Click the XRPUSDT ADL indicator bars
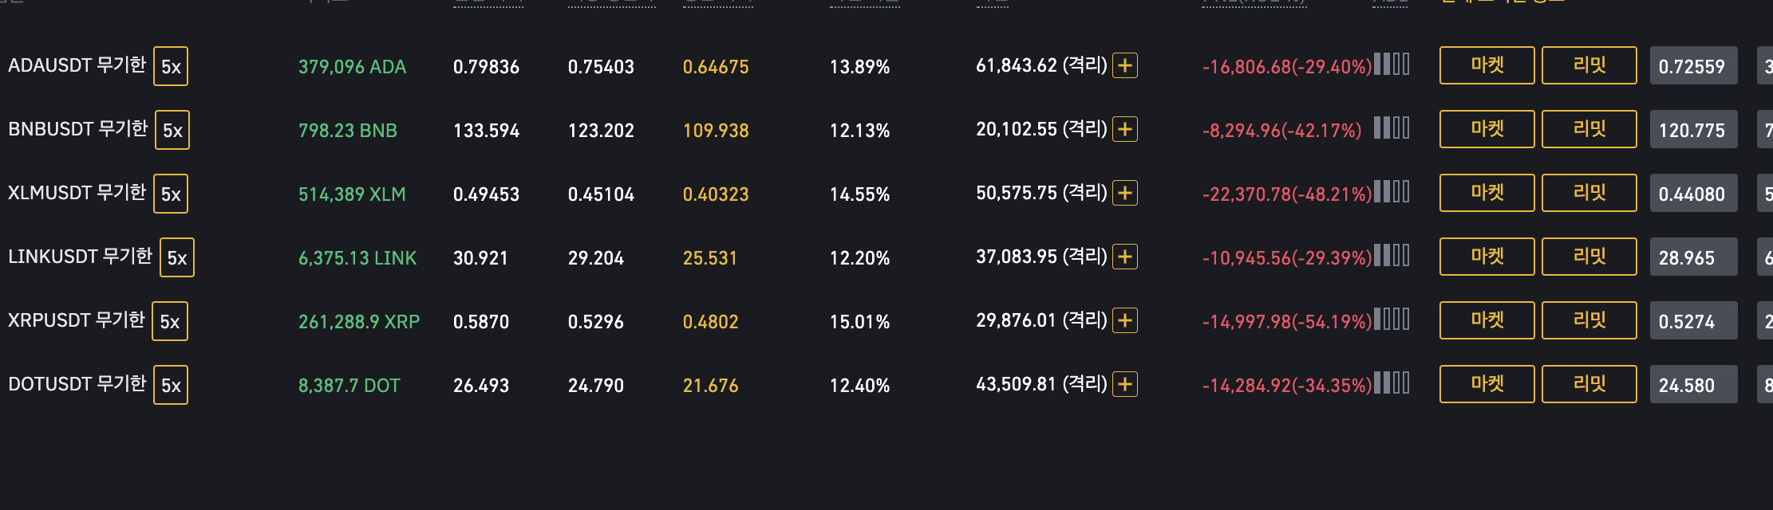The height and width of the screenshot is (510, 1773). pos(1392,320)
